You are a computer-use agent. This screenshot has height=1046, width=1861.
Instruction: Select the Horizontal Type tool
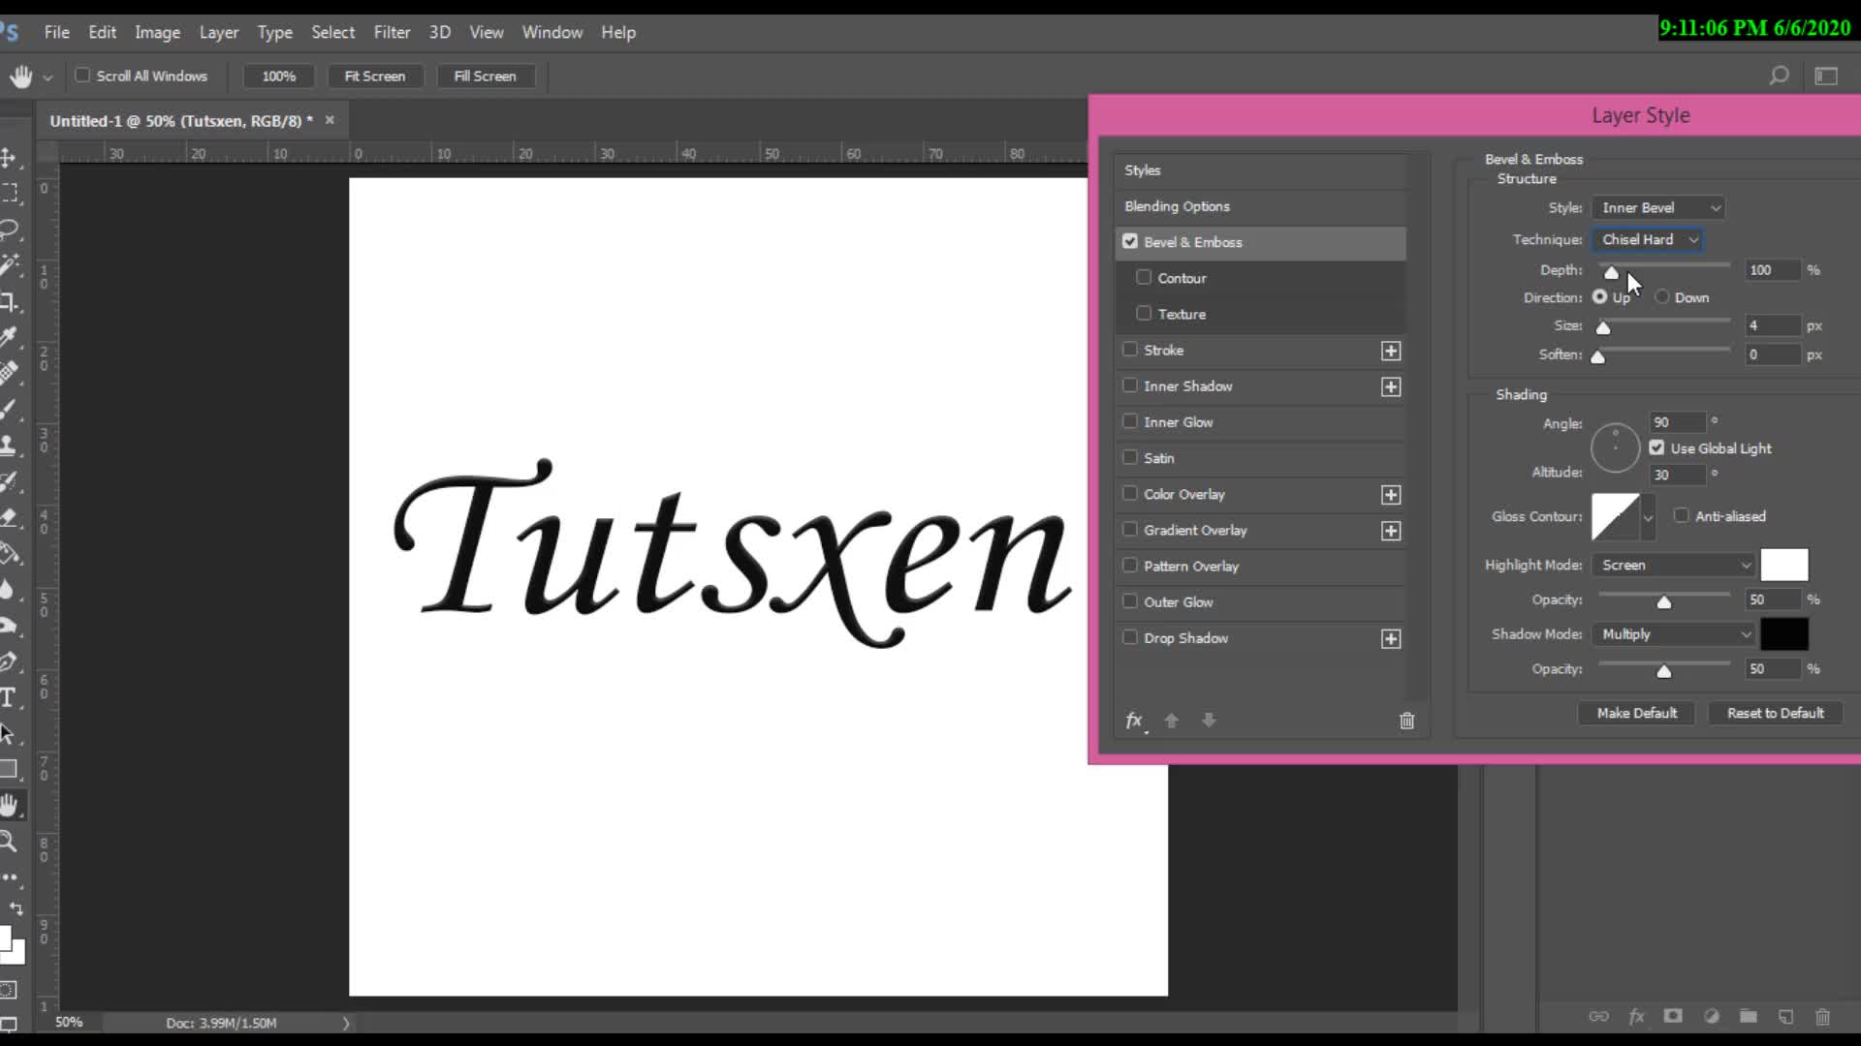(9, 697)
